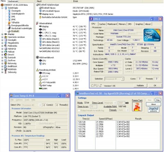Click the Beállítások configuration icon
The height and width of the screenshot is (152, 164).
6,66
